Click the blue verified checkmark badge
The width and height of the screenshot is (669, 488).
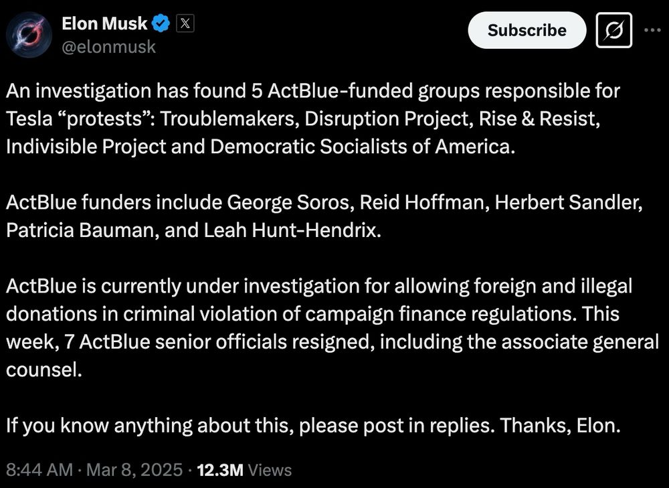pyautogui.click(x=161, y=24)
